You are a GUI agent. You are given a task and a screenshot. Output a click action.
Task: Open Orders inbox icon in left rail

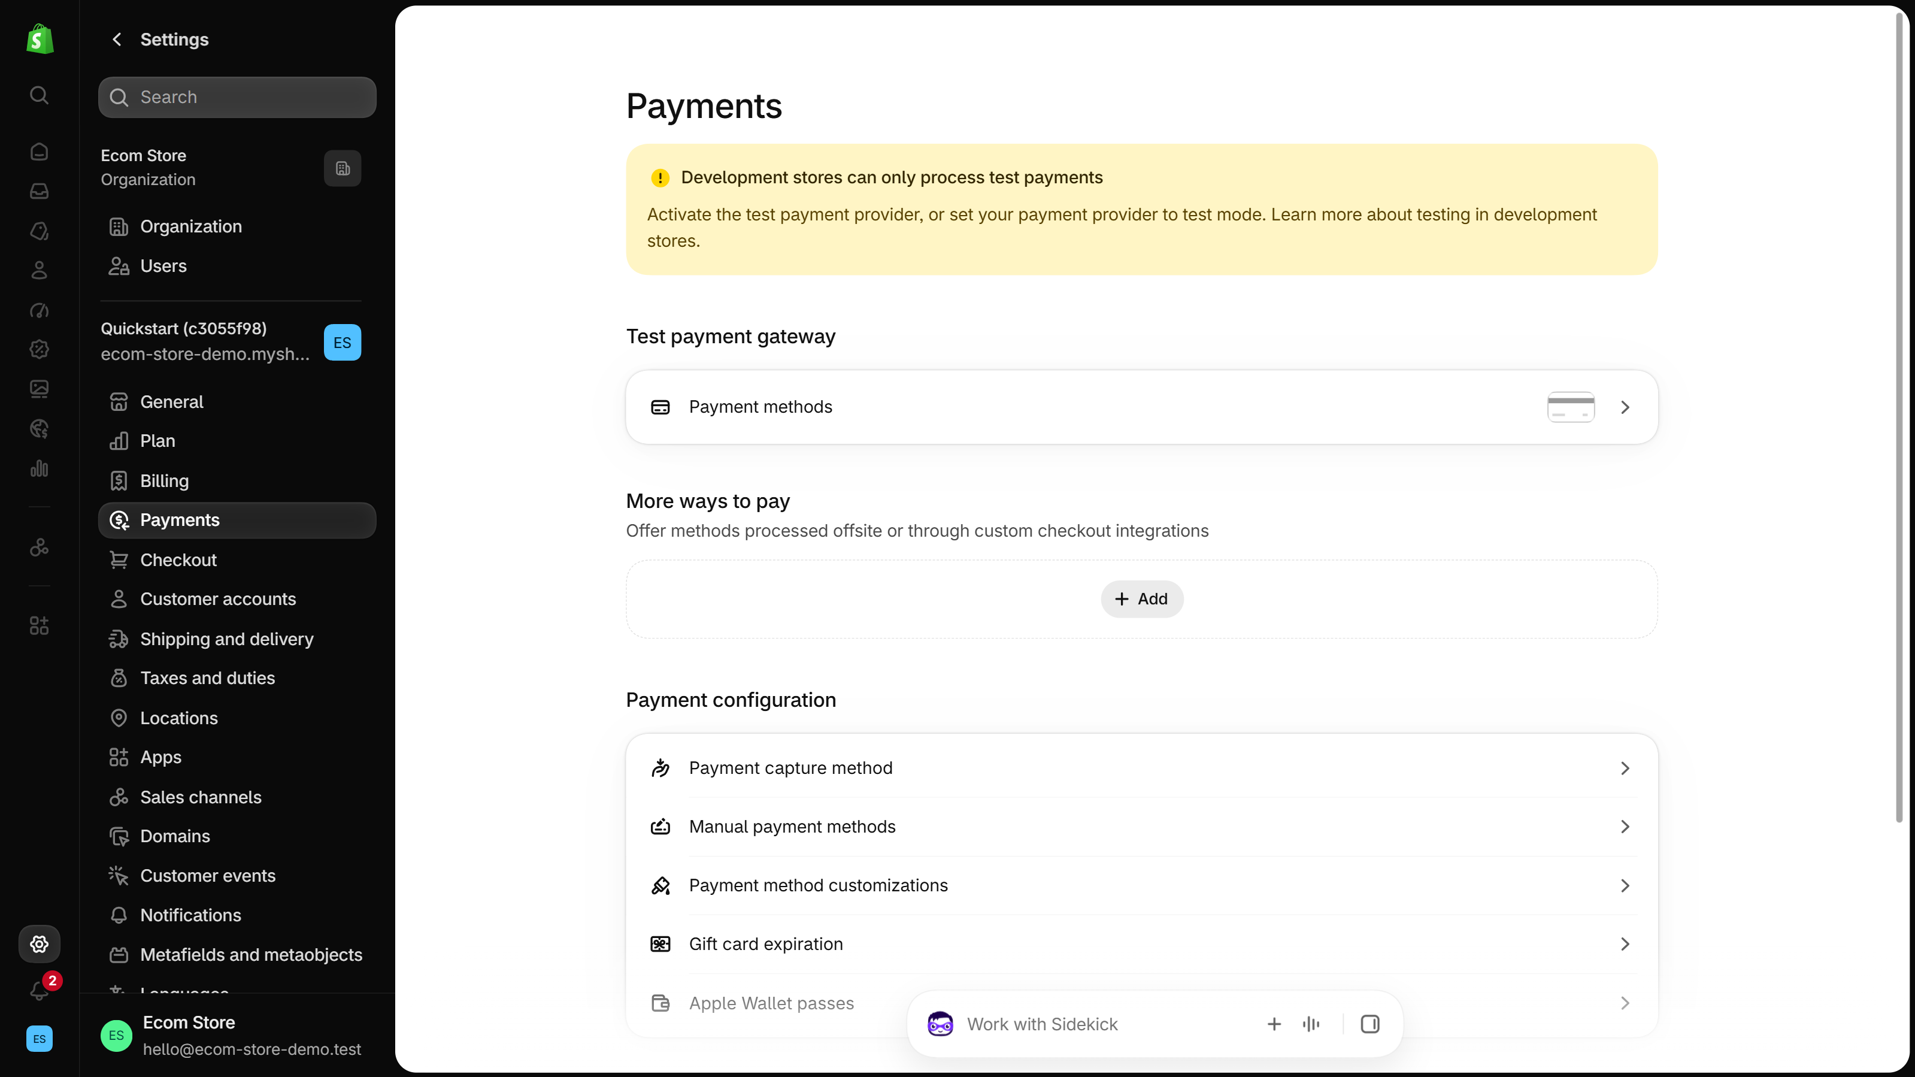pyautogui.click(x=40, y=191)
